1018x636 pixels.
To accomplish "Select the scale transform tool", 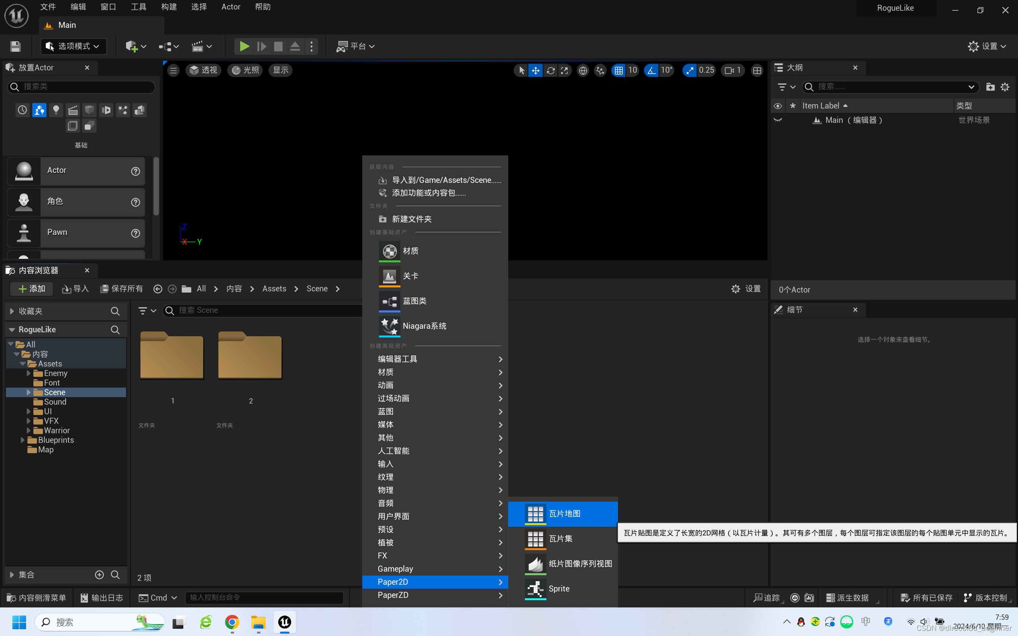I will tap(565, 71).
